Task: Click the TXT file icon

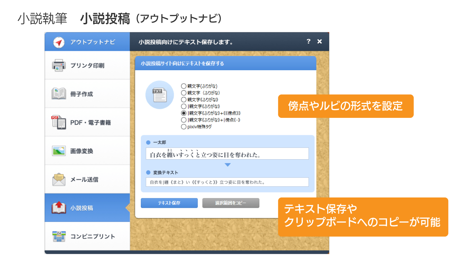Action: pos(160,95)
